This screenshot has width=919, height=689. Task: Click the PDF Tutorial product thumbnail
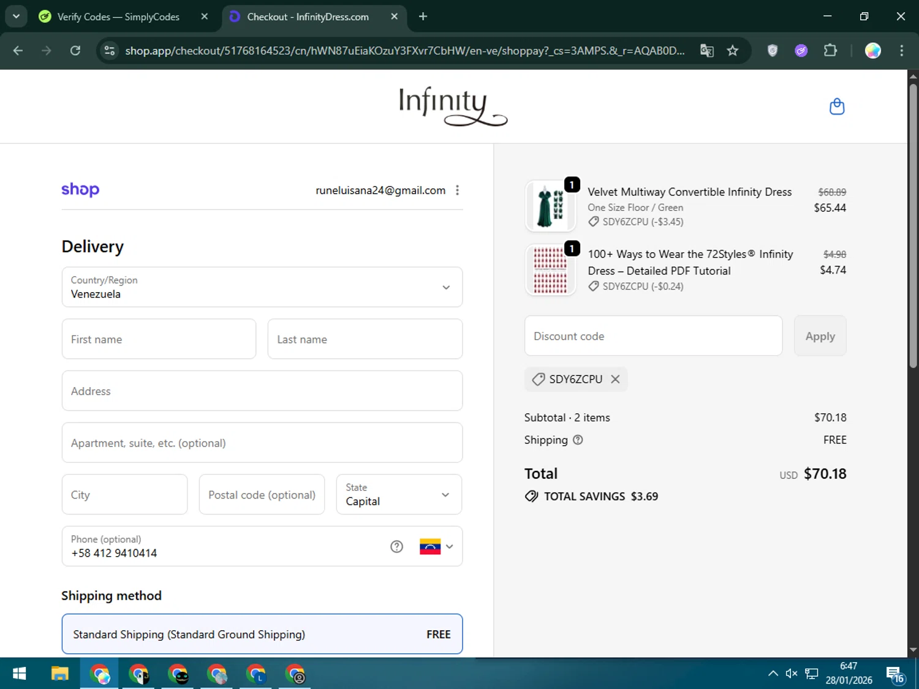click(550, 270)
